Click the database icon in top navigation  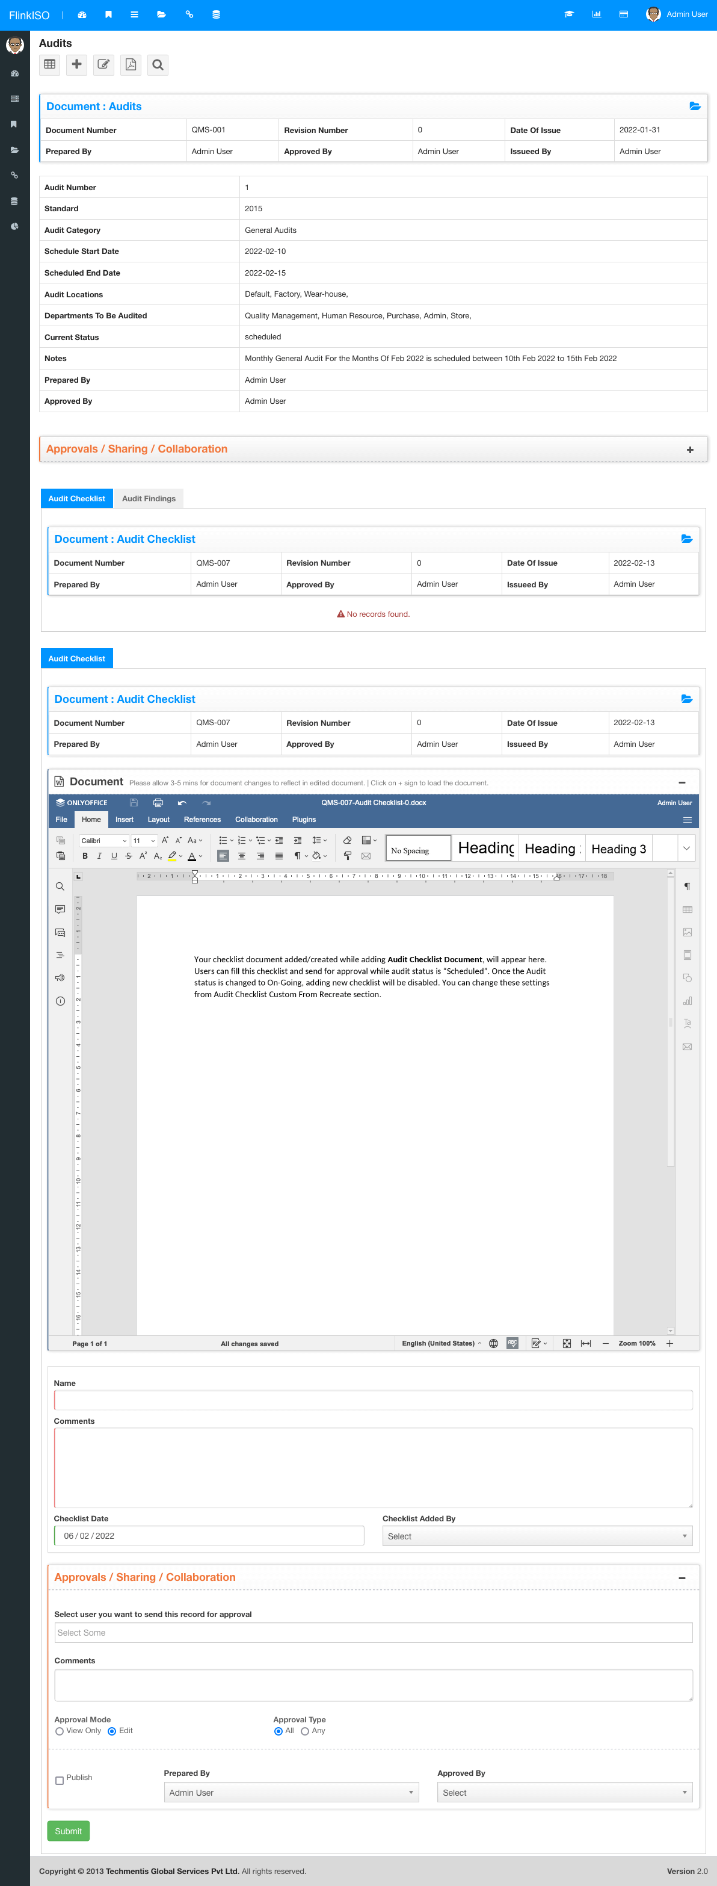click(216, 14)
